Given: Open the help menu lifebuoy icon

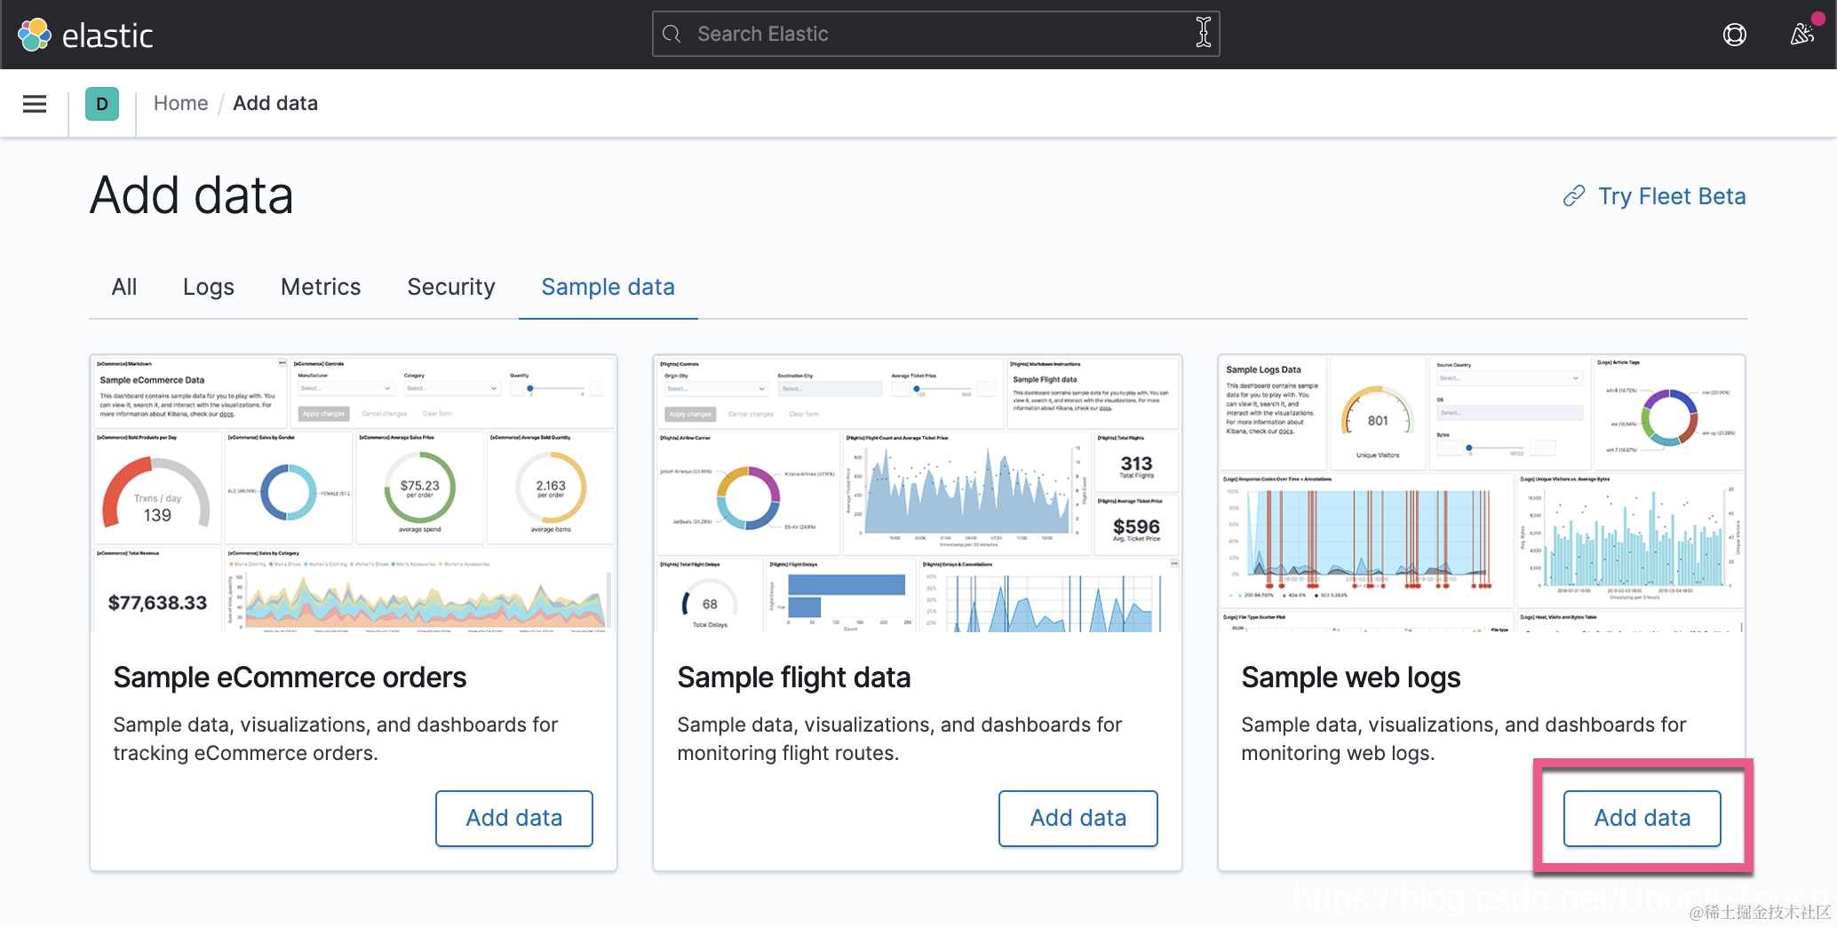Looking at the screenshot, I should [1734, 35].
